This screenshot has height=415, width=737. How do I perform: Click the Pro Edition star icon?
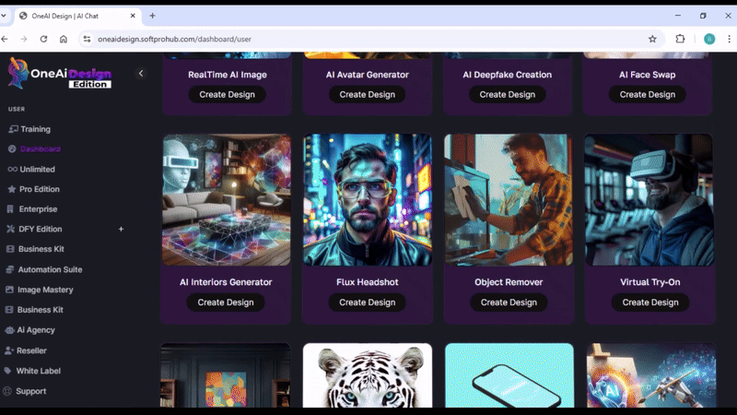(12, 189)
